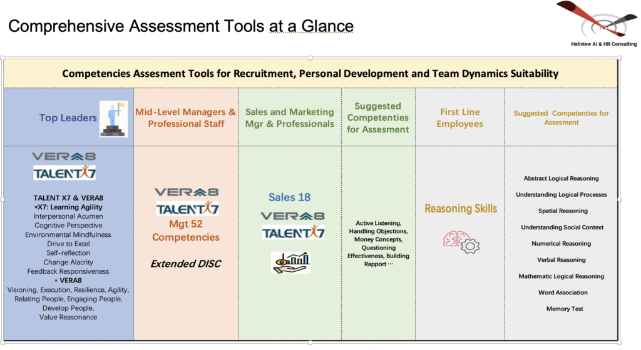Click the Top Leaders heading text
This screenshot has height=350, width=641.
(x=68, y=117)
